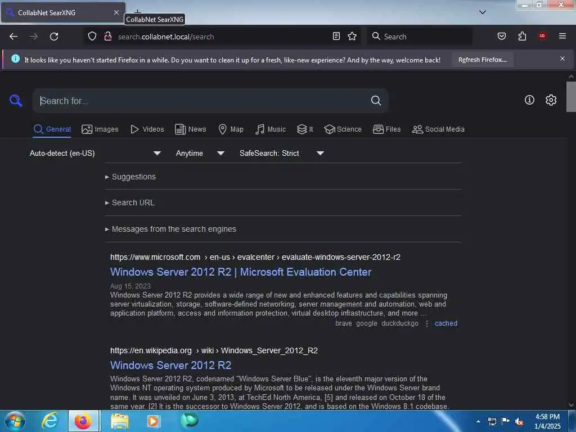The height and width of the screenshot is (432, 576).
Task: Click the en.wikipedia.org result URL breadcrumb
Action: (x=214, y=350)
